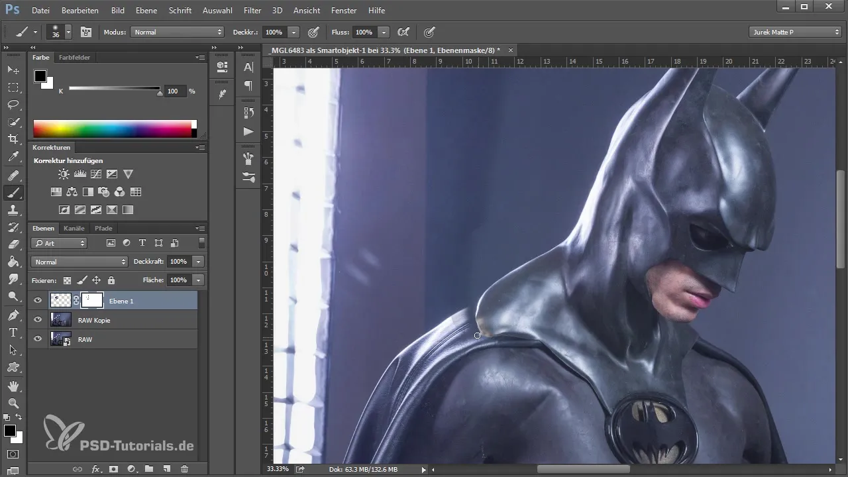
Task: Select the Hand tool
Action: (13, 386)
